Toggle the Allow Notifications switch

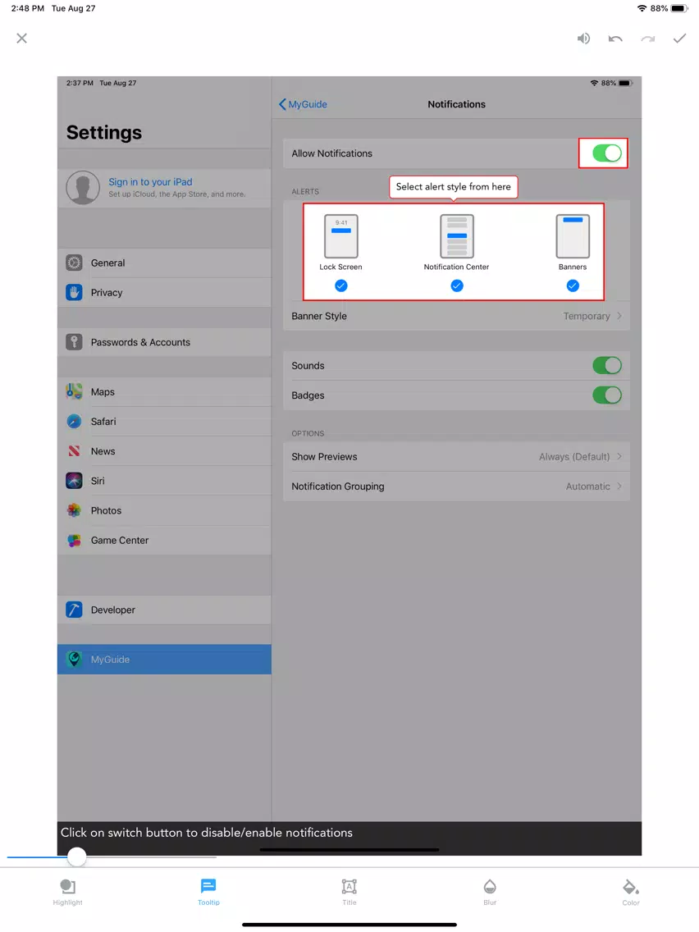tap(607, 153)
